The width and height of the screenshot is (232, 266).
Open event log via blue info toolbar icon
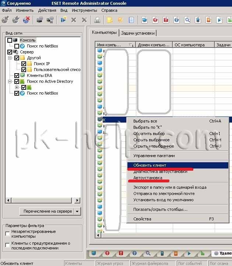pos(177,20)
